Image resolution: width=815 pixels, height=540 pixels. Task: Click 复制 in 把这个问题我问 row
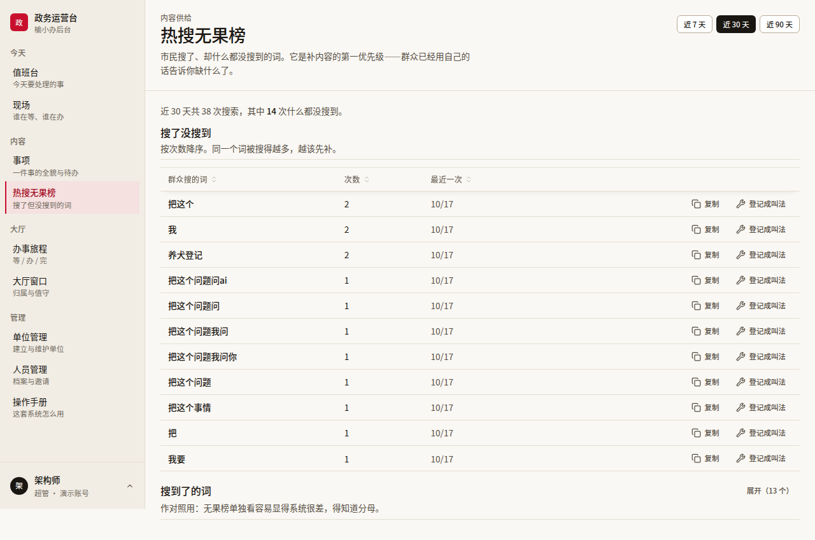click(x=705, y=331)
